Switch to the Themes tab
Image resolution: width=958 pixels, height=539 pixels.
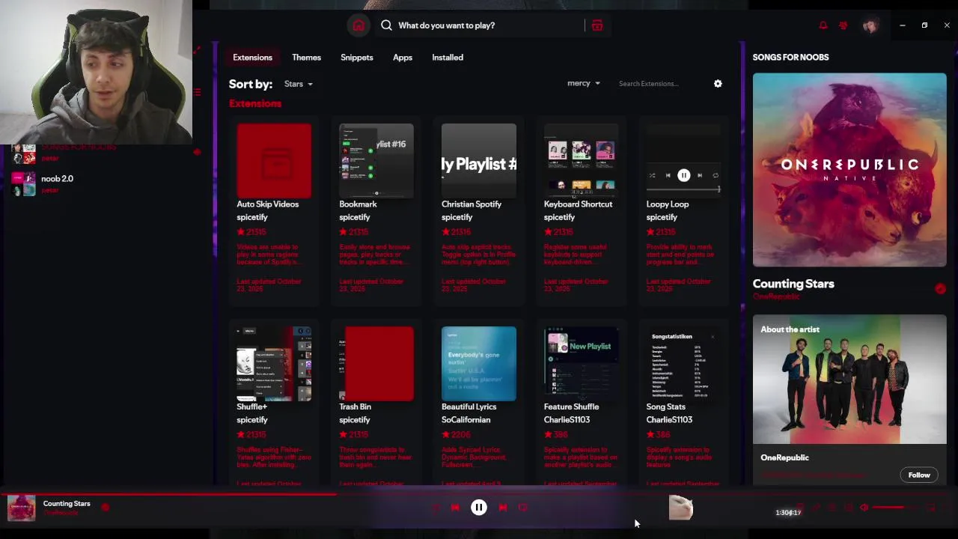(x=306, y=57)
